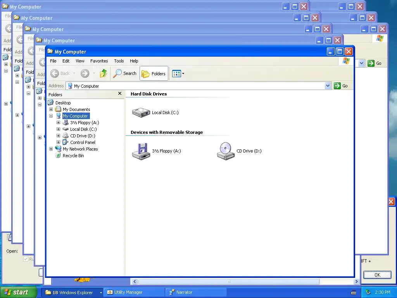
Task: Select the 3½ Floppy (A:) drive icon
Action: 141,151
